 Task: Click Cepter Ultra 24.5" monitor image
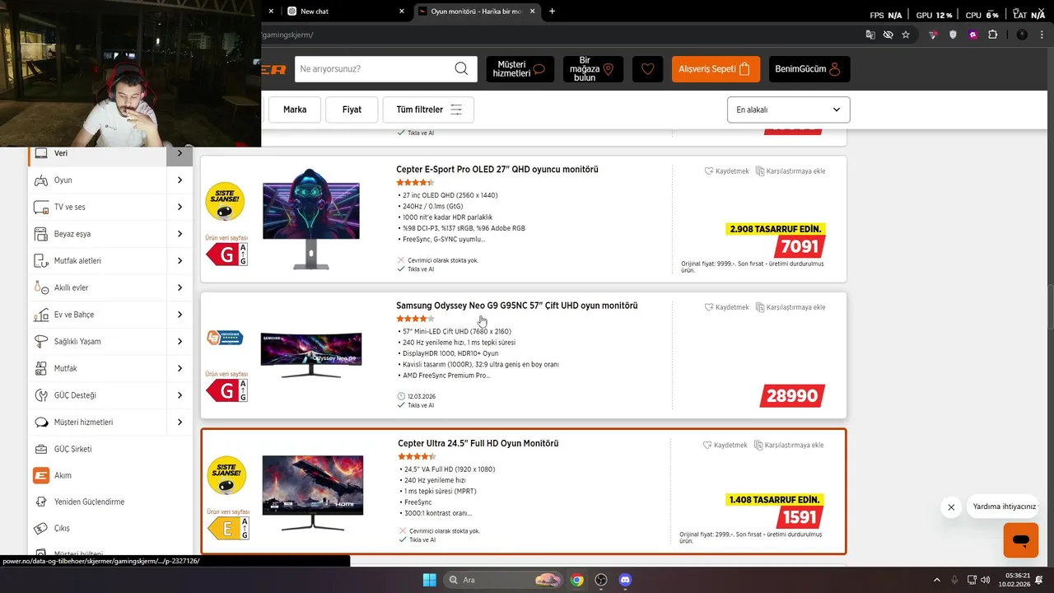click(312, 493)
